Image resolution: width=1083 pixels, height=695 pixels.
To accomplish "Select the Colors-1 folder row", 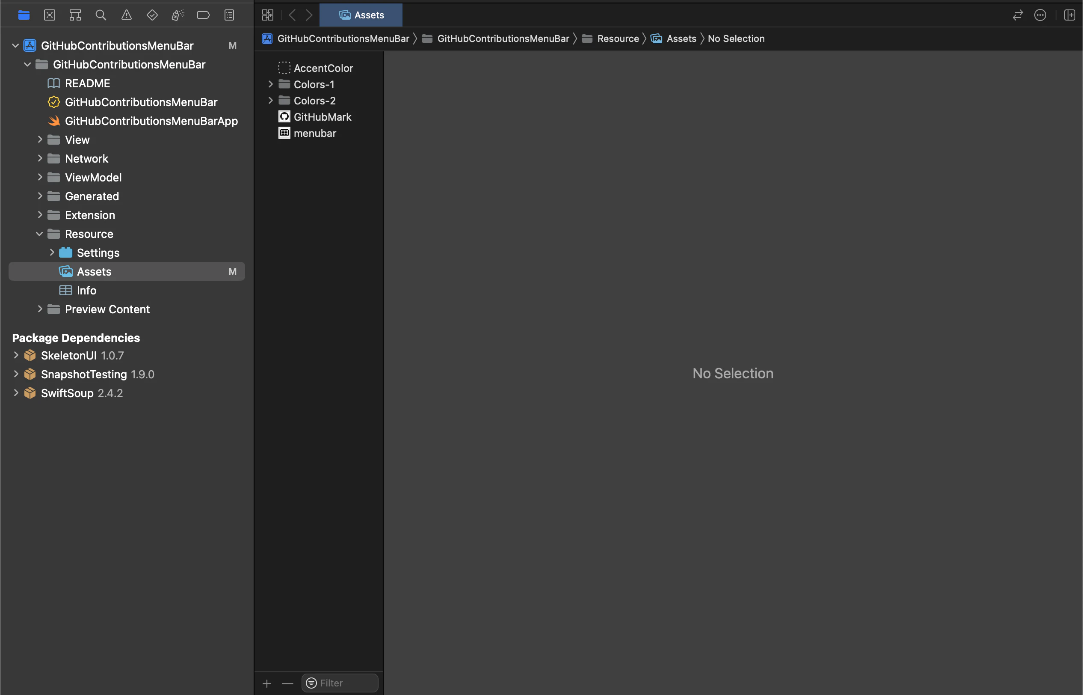I will (x=319, y=84).
